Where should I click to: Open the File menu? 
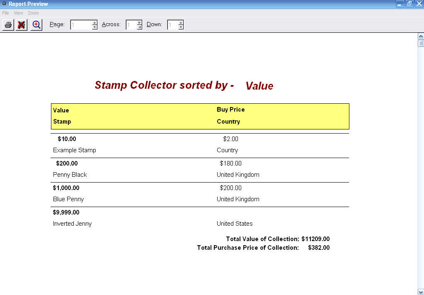coord(5,13)
